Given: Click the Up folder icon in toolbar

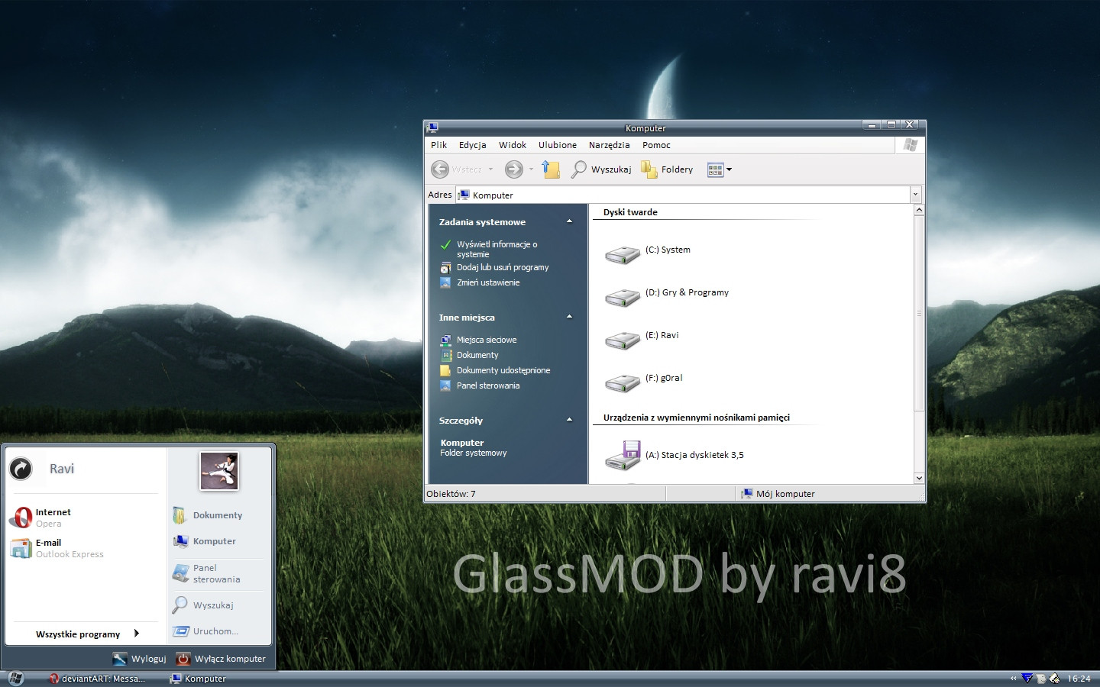Looking at the screenshot, I should tap(551, 169).
